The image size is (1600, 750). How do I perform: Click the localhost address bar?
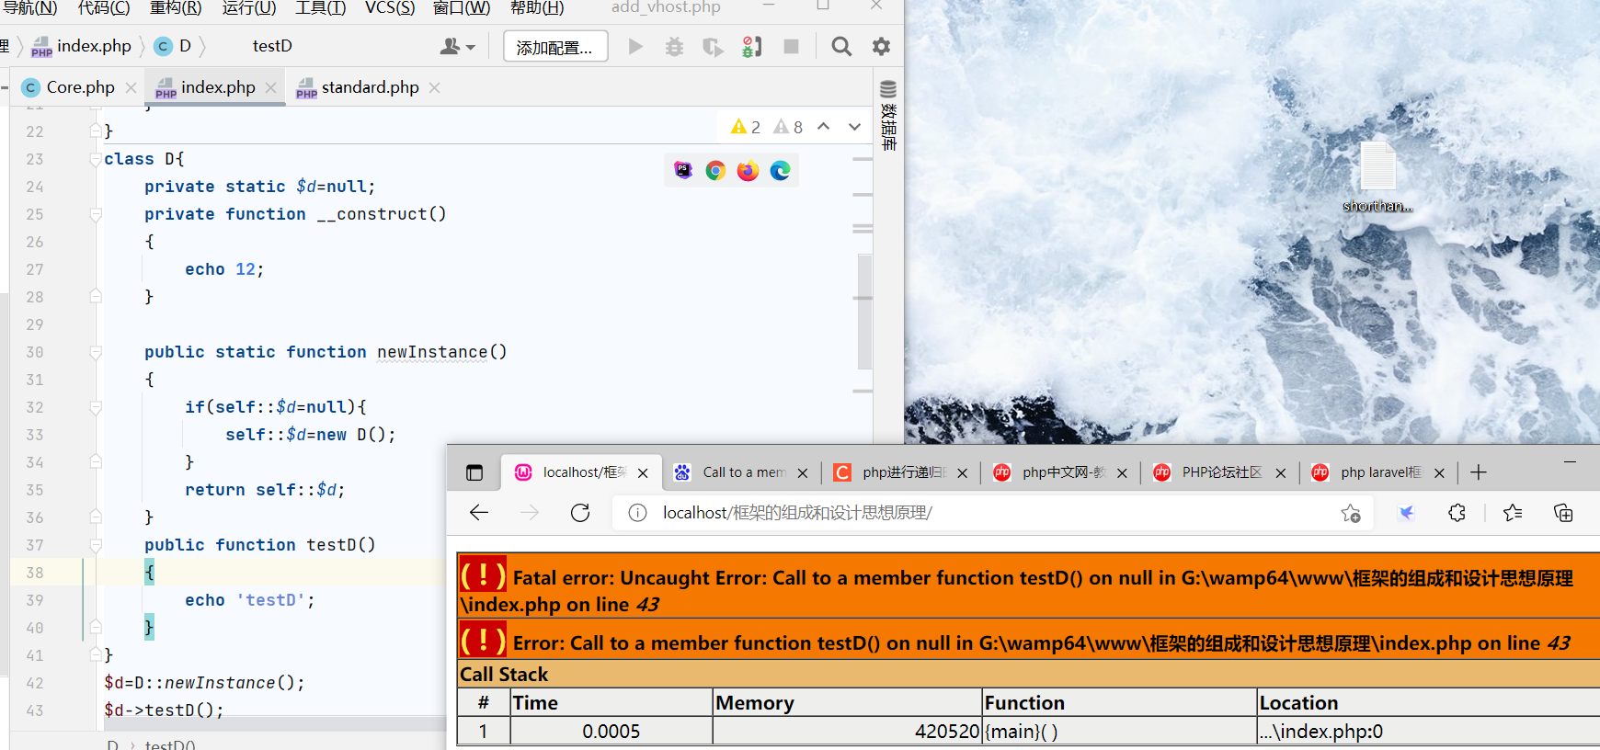pyautogui.click(x=993, y=513)
